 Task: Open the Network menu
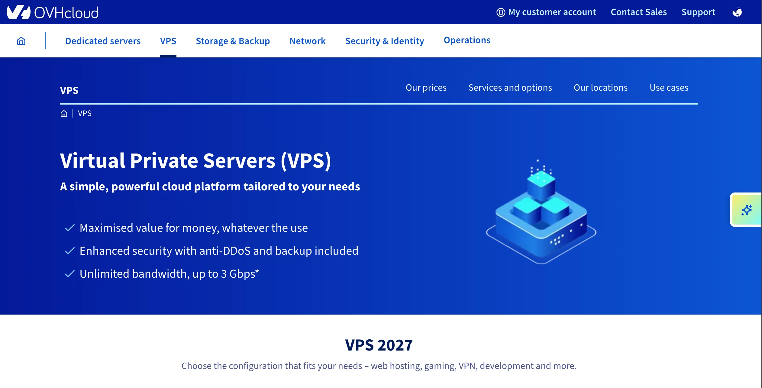(307, 41)
